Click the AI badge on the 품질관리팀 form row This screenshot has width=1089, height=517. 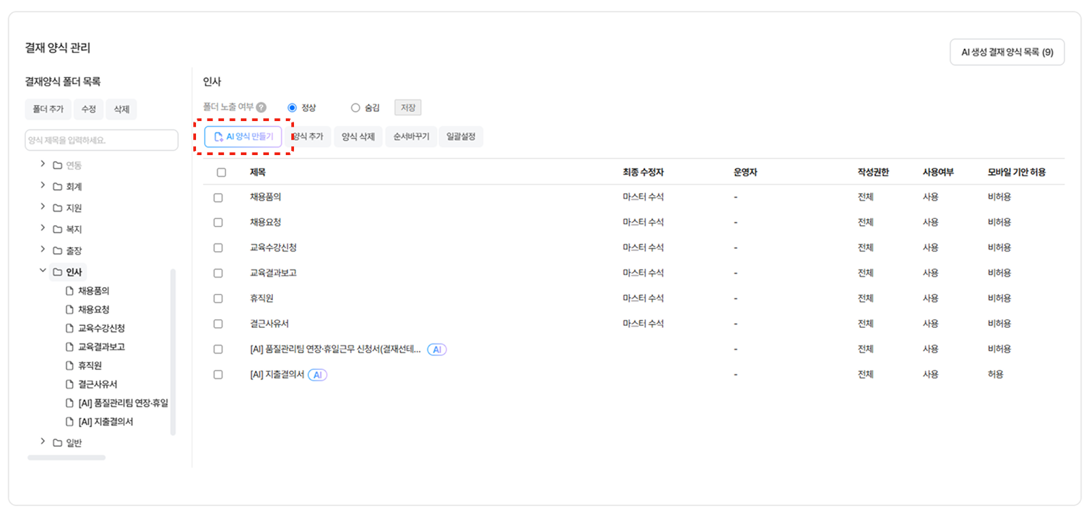[437, 350]
